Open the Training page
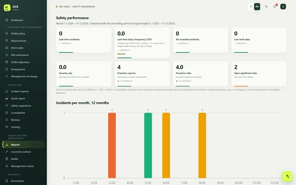The height and width of the screenshot is (185, 296). [23, 127]
